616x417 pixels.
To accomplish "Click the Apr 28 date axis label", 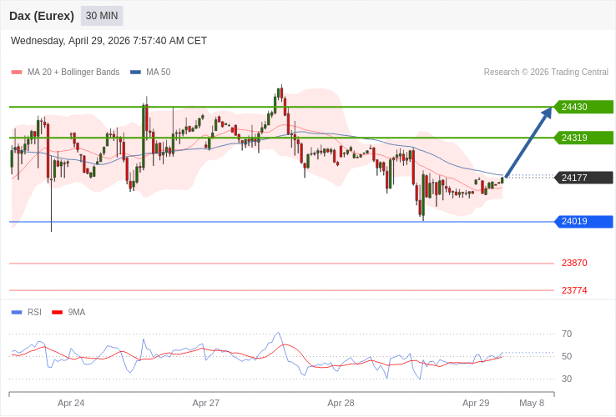I will 341,403.
